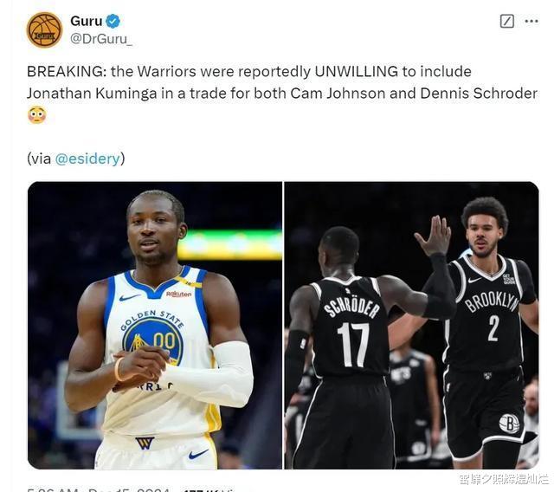Click the Chinese watermark text
The height and width of the screenshot is (492, 554).
[504, 479]
